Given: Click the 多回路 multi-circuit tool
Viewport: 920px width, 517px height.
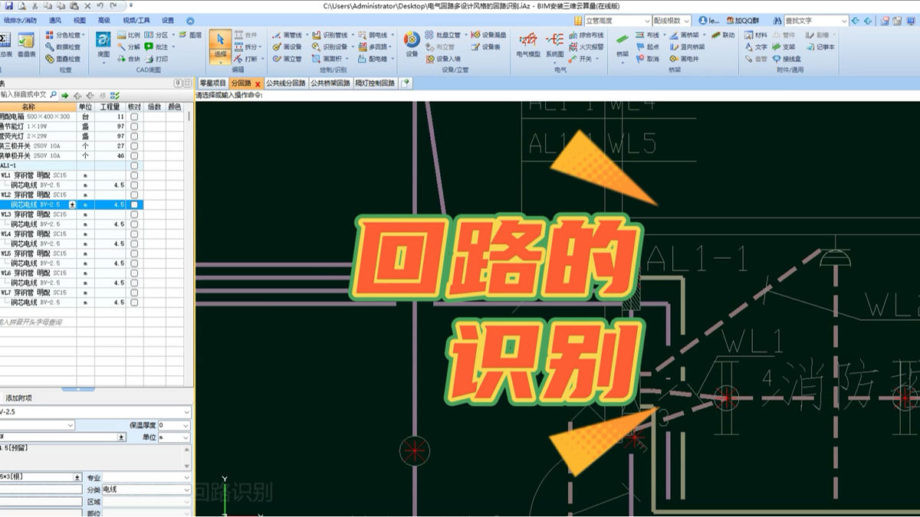Looking at the screenshot, I should [x=376, y=47].
